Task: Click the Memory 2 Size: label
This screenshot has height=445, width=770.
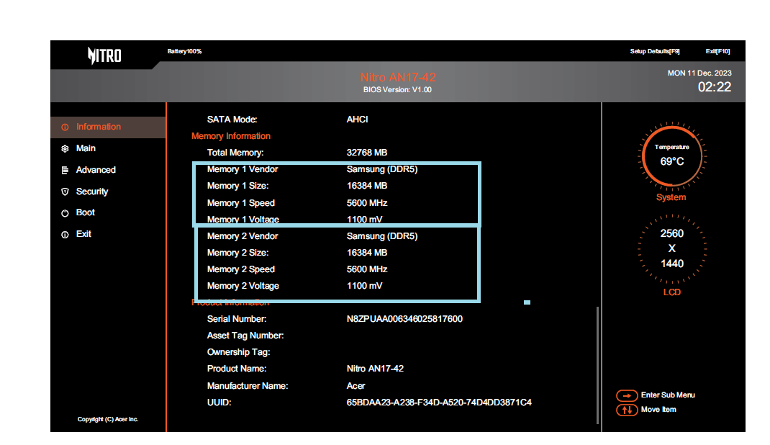Action: 237,253
